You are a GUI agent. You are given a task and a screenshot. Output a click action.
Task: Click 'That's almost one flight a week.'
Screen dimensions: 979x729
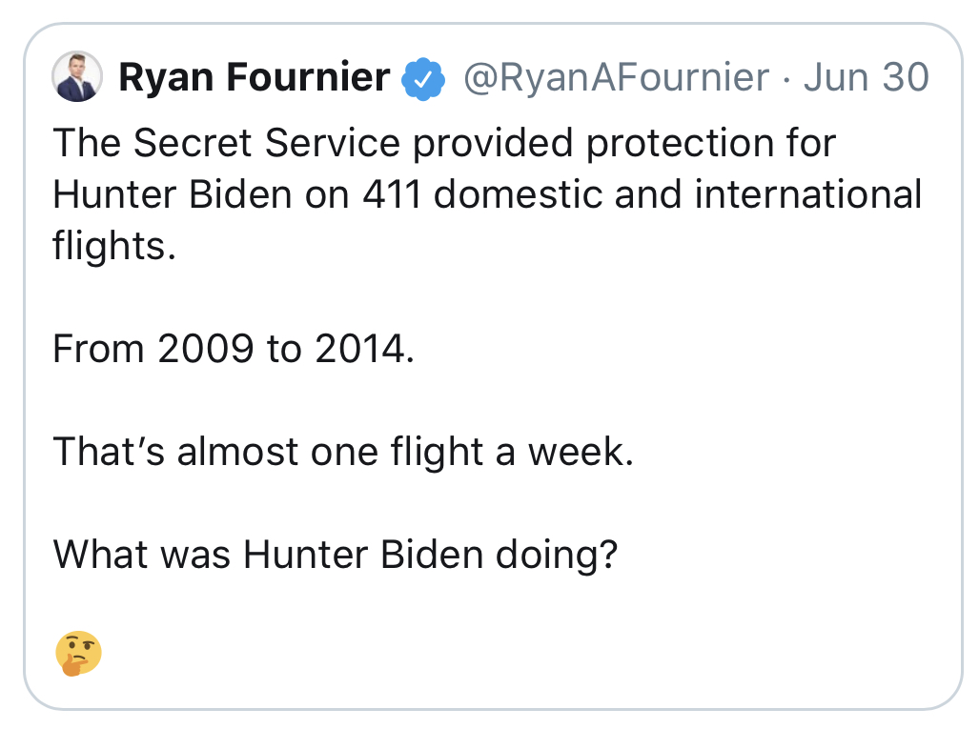pyautogui.click(x=343, y=452)
